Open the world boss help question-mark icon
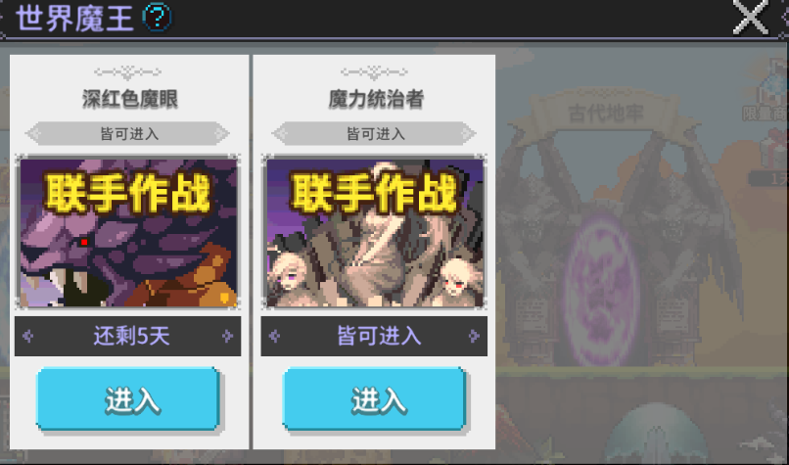789x465 pixels. 157,17
